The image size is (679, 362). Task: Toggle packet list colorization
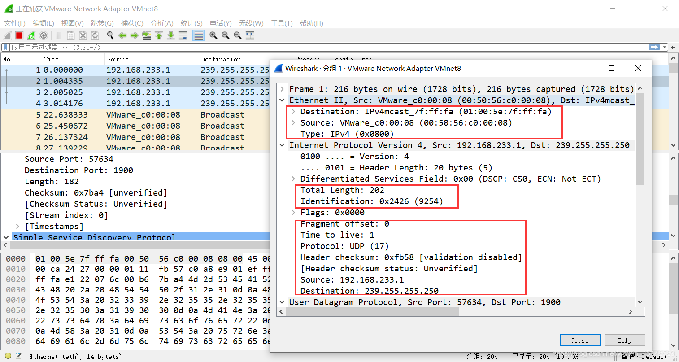click(x=198, y=35)
